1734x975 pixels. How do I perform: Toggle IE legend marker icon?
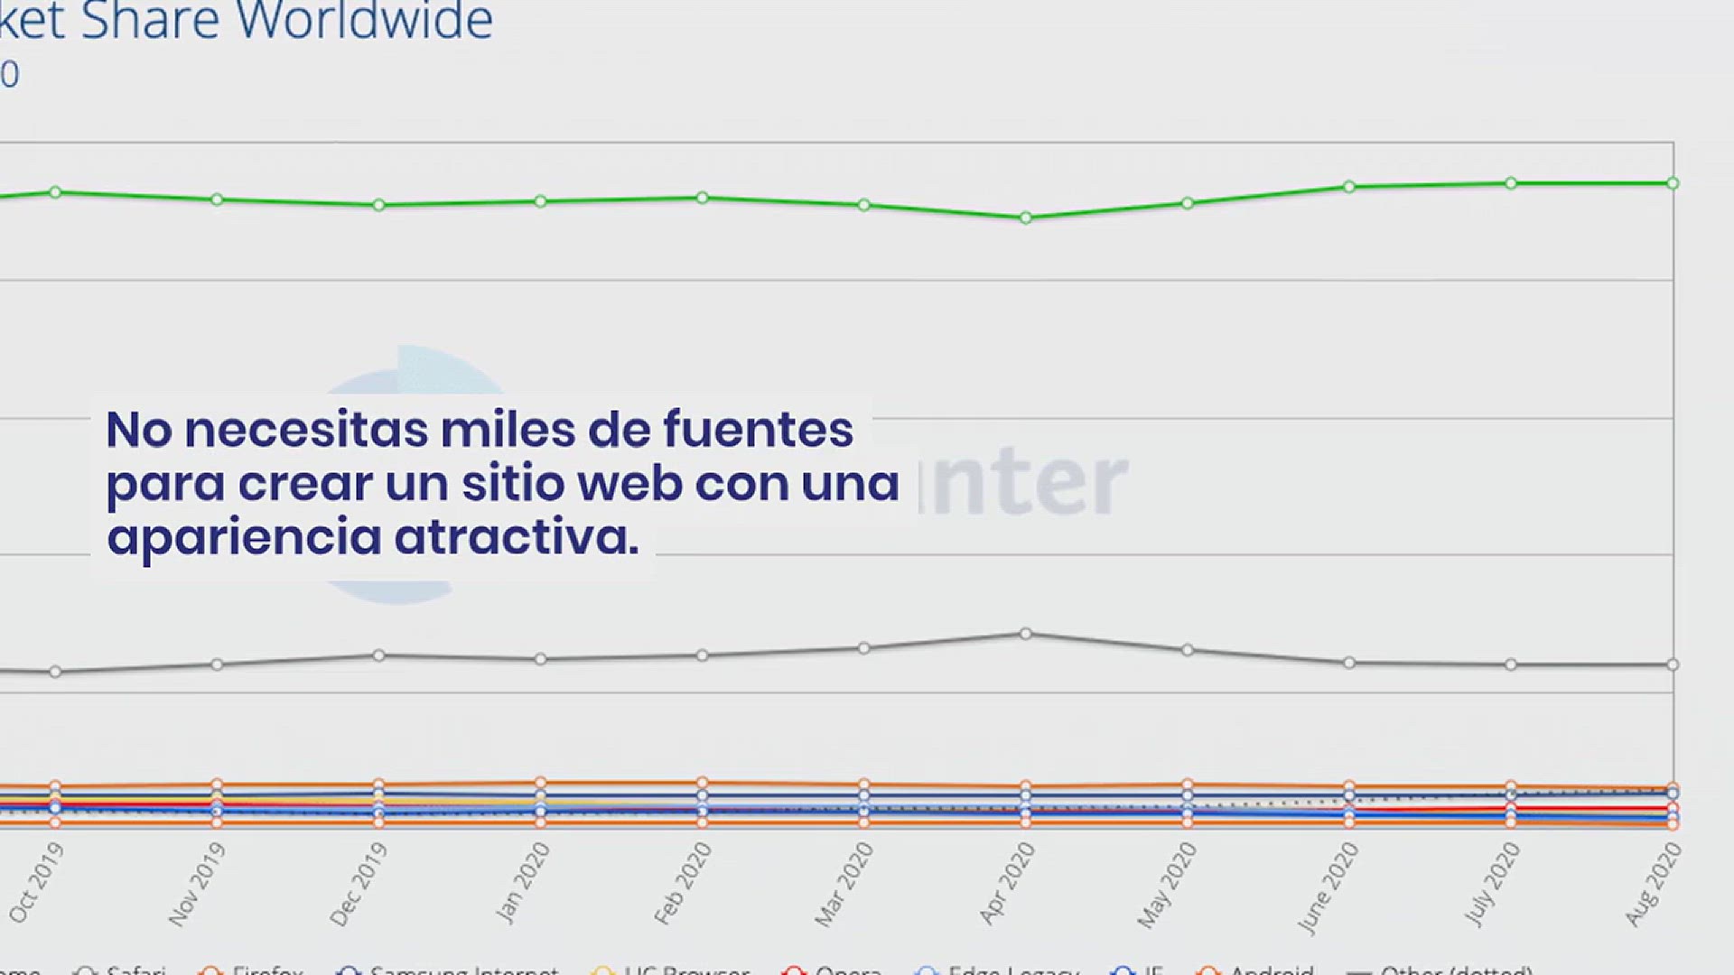pos(1123,971)
